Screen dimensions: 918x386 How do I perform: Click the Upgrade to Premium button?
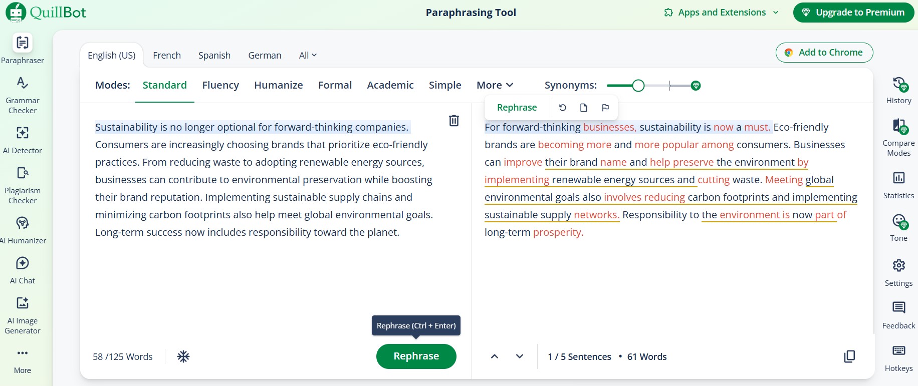click(x=853, y=13)
